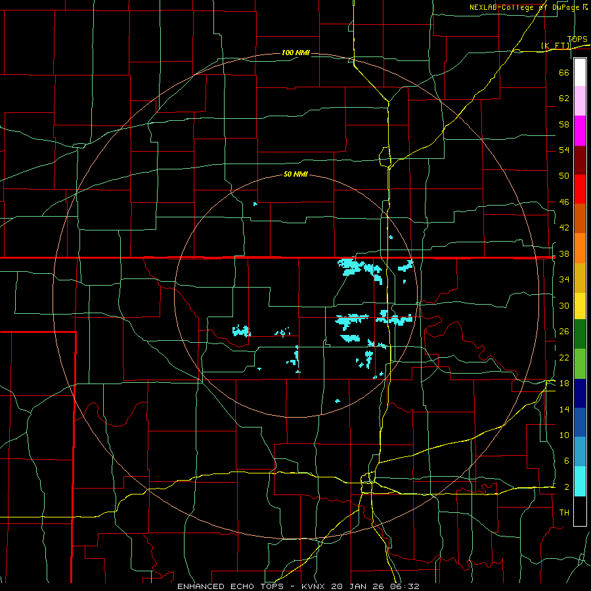591x591 pixels.
Task: Select the light blue legend swatch
Action: tap(580, 452)
